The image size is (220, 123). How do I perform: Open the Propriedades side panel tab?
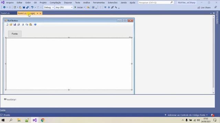coord(217,17)
